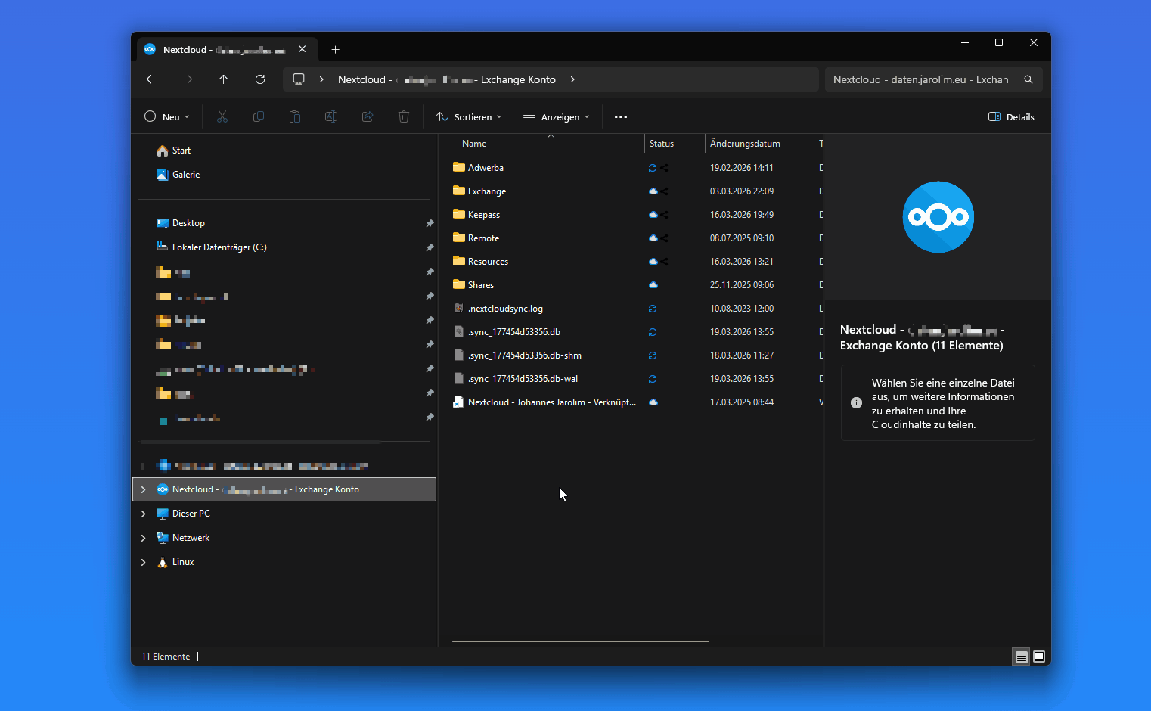Open the more options ellipsis menu

621,116
